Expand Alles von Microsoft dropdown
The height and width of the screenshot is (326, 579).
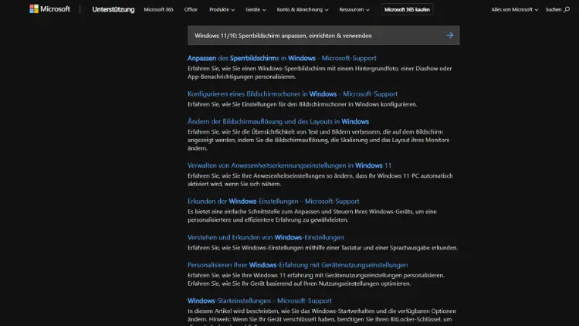514,9
